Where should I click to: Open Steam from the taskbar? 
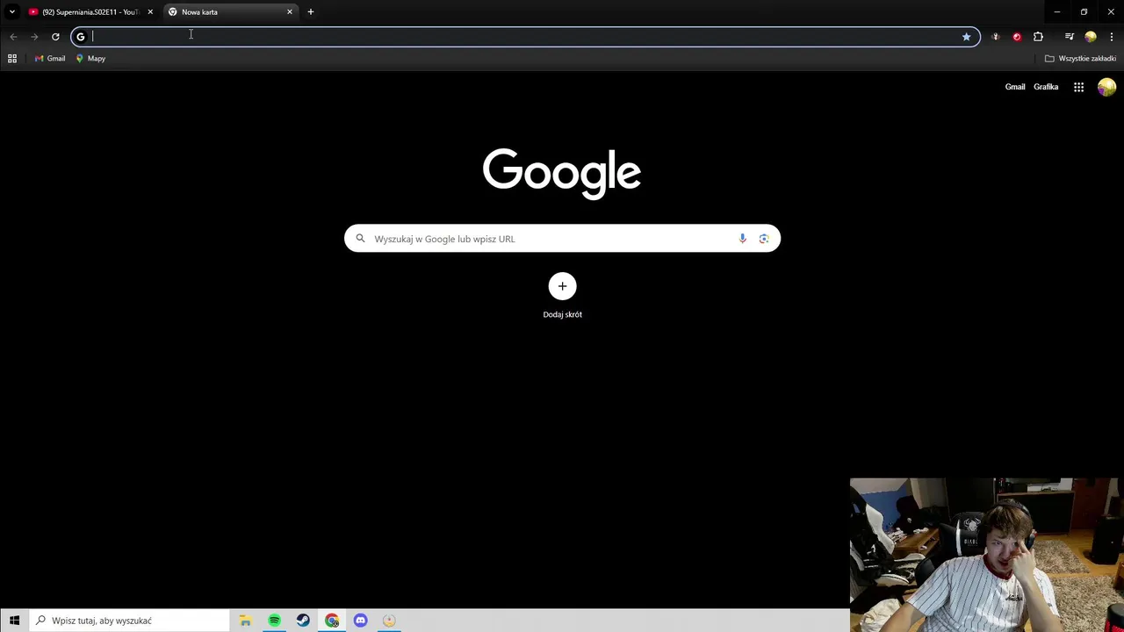pos(303,621)
